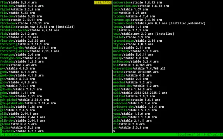Focus the $ shell prompt in right pane
This screenshot has height=139, width=223.
(x=114, y=131)
